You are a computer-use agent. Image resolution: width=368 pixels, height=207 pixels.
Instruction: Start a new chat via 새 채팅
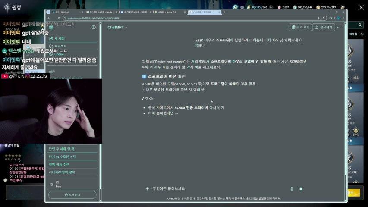(x=73, y=38)
